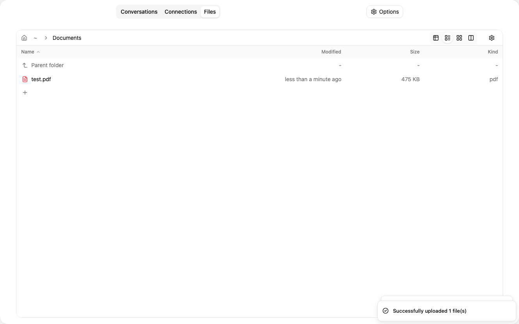Select the Files tab
Viewport: 519px width, 324px height.
click(210, 12)
